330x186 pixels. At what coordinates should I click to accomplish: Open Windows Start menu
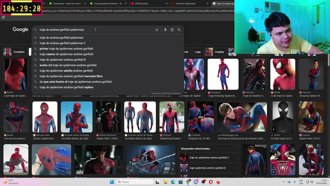[112, 182]
